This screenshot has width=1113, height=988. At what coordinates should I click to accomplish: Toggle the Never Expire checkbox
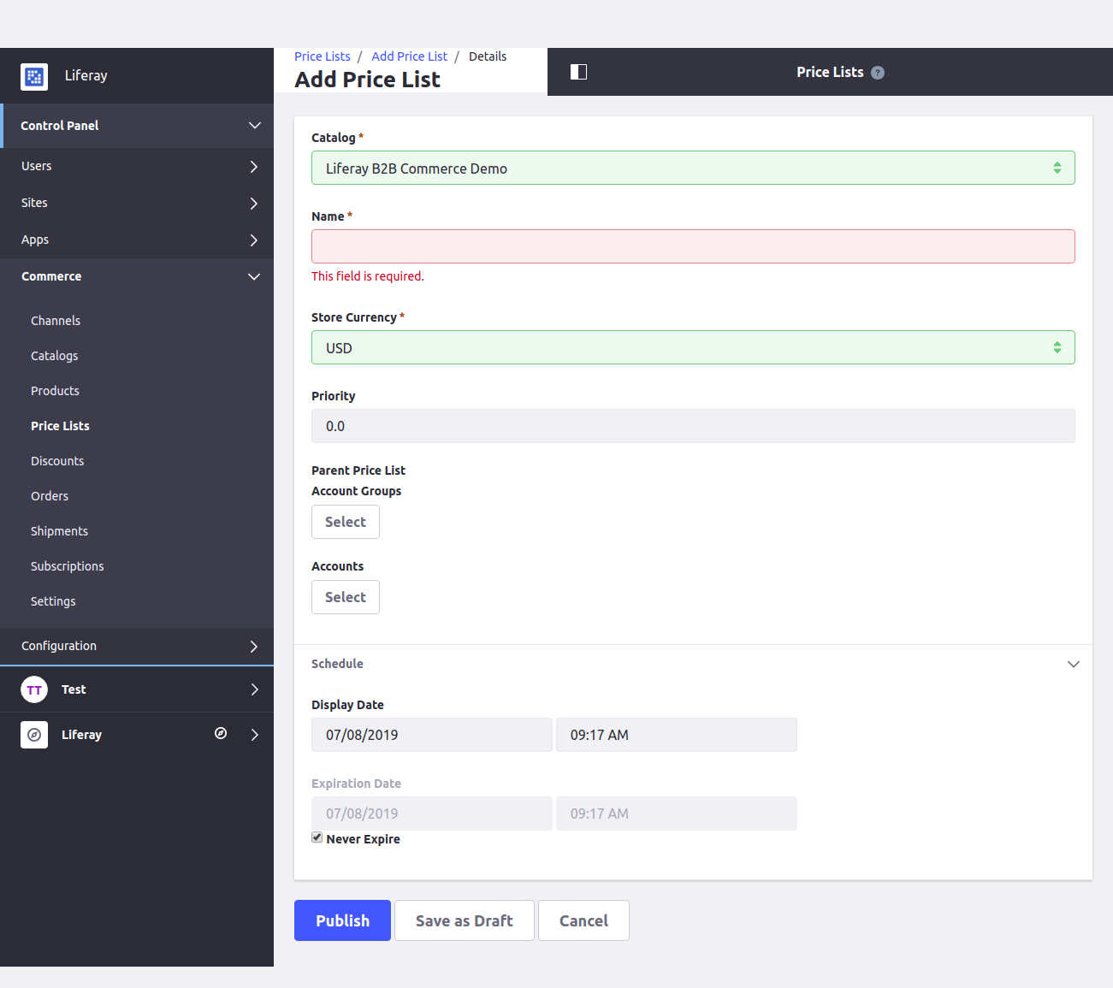coord(317,837)
